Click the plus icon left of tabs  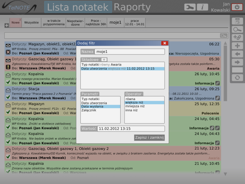tap(7, 25)
